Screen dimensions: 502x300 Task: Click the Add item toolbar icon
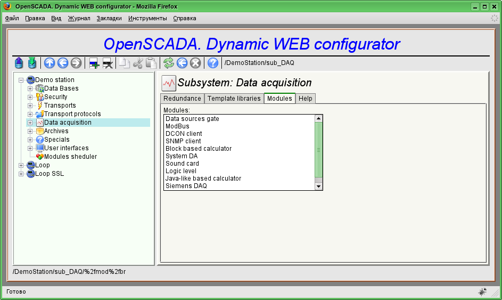point(94,63)
